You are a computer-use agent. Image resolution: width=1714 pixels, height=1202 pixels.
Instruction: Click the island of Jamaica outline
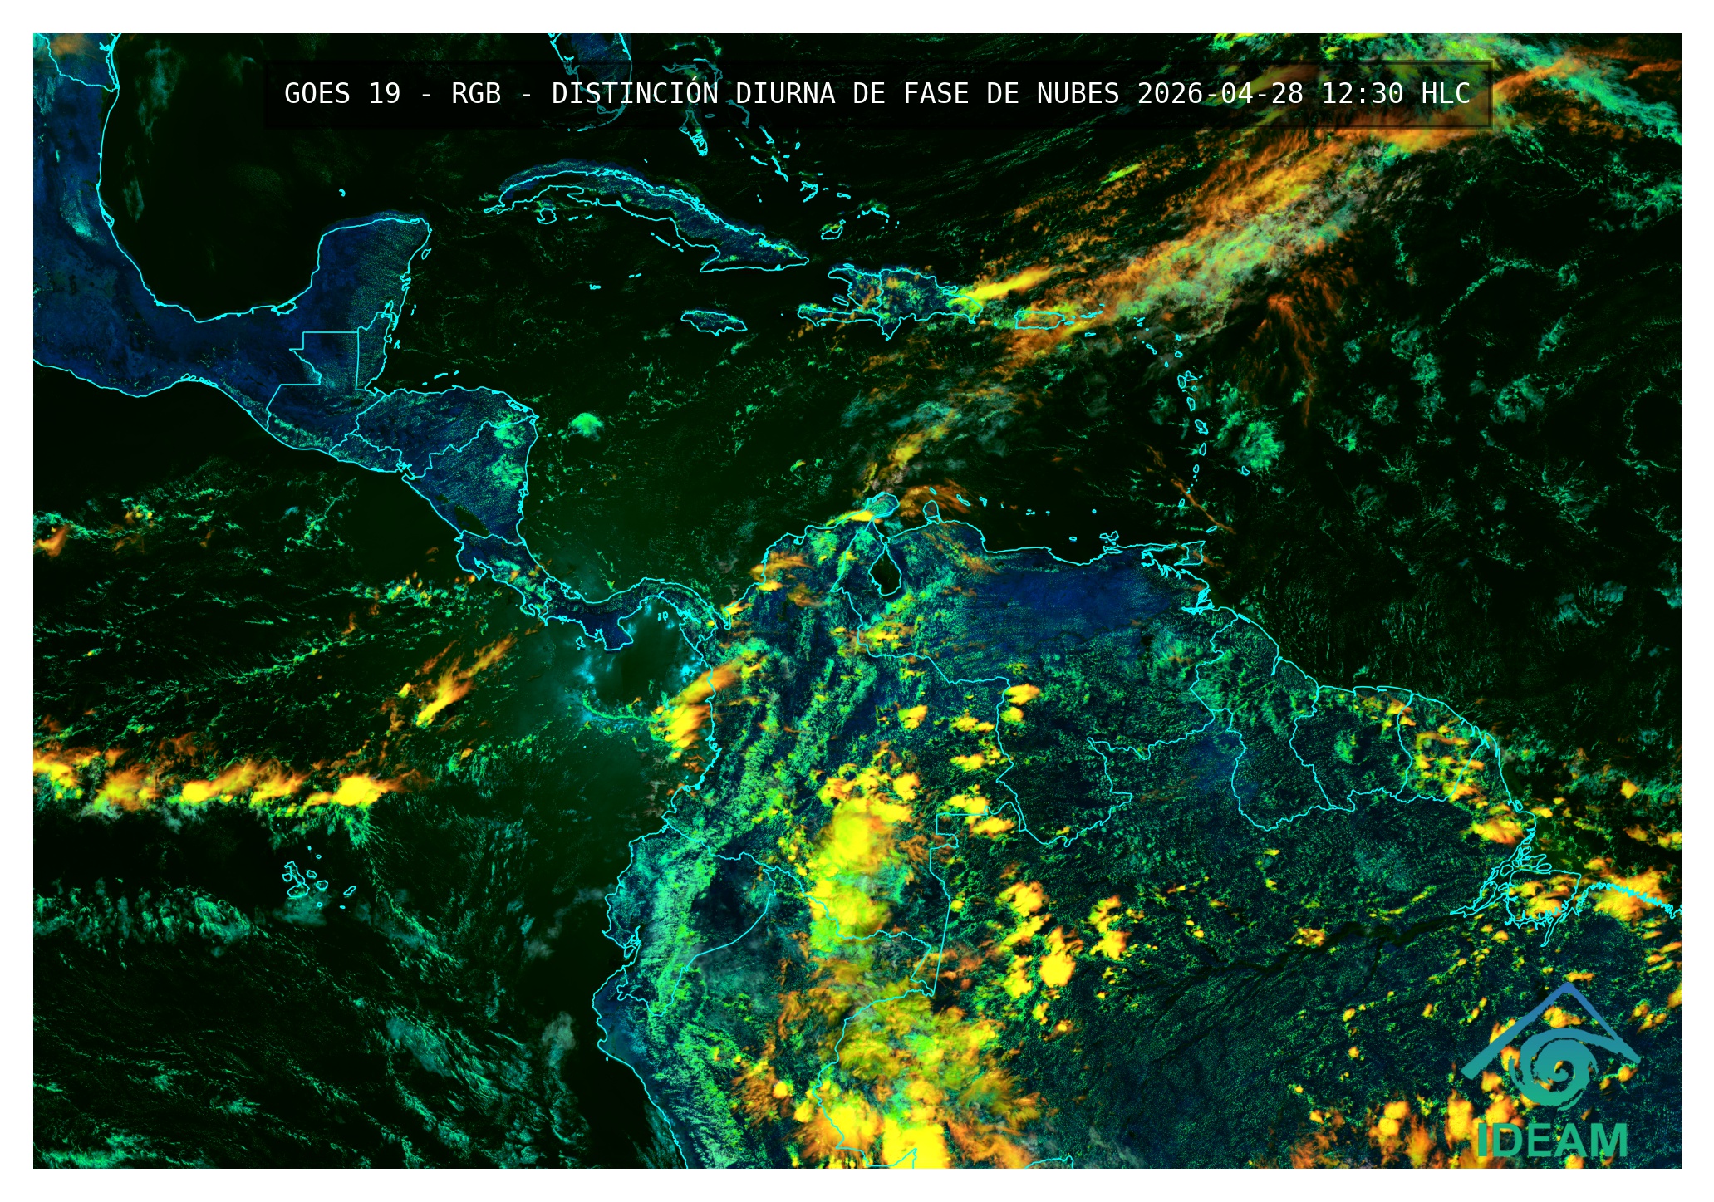click(x=713, y=321)
